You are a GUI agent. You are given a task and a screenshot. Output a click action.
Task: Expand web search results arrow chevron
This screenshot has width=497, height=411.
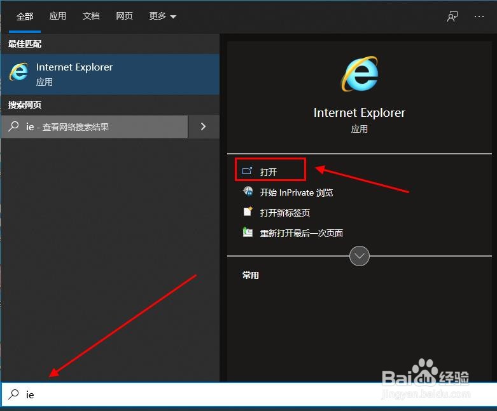pyautogui.click(x=204, y=126)
